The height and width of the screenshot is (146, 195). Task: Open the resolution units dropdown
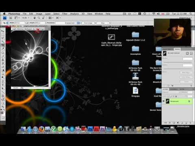[73, 23]
